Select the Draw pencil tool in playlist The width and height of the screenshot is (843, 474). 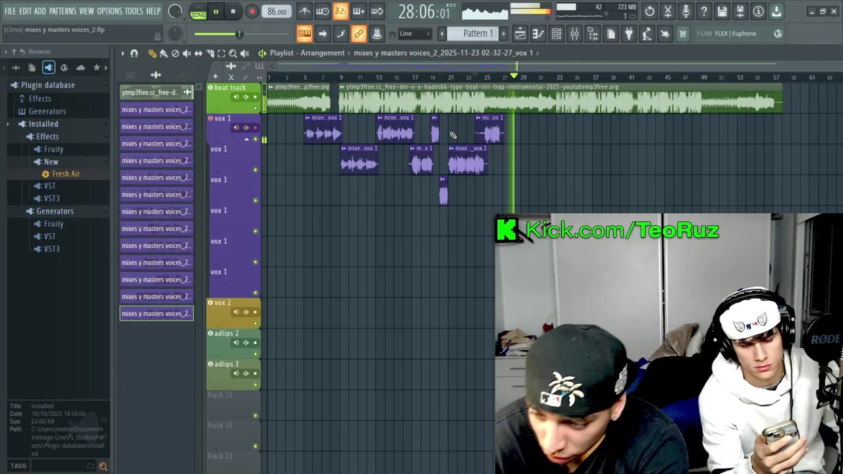pyautogui.click(x=152, y=53)
